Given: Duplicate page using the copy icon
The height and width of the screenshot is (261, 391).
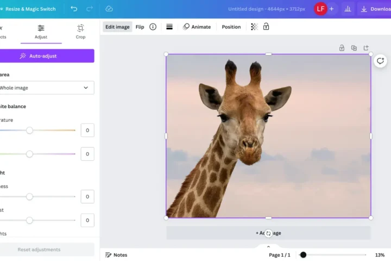Looking at the screenshot, I should 354,48.
